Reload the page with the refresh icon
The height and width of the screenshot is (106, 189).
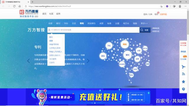click(x=14, y=6)
